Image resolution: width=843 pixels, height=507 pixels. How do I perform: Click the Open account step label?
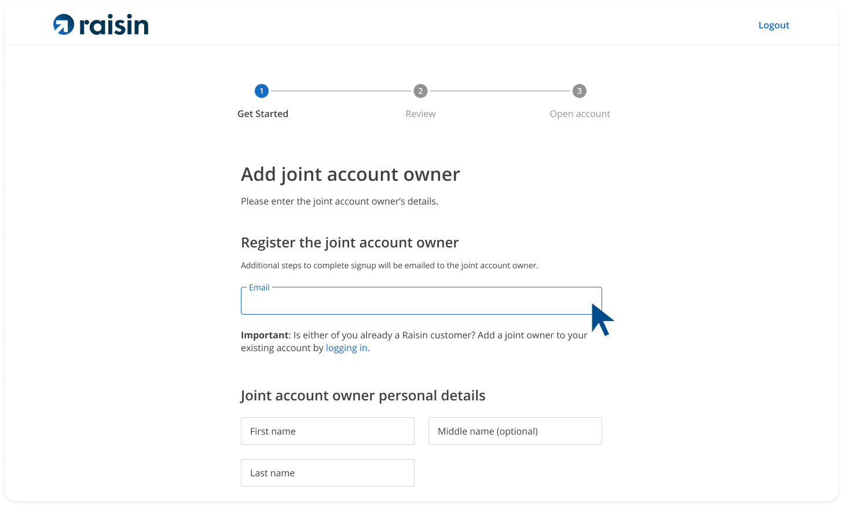[580, 114]
